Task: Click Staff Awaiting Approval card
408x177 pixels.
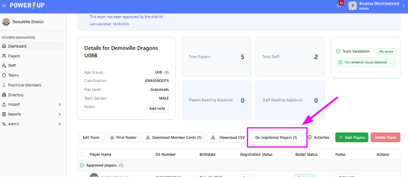Action: (290, 100)
